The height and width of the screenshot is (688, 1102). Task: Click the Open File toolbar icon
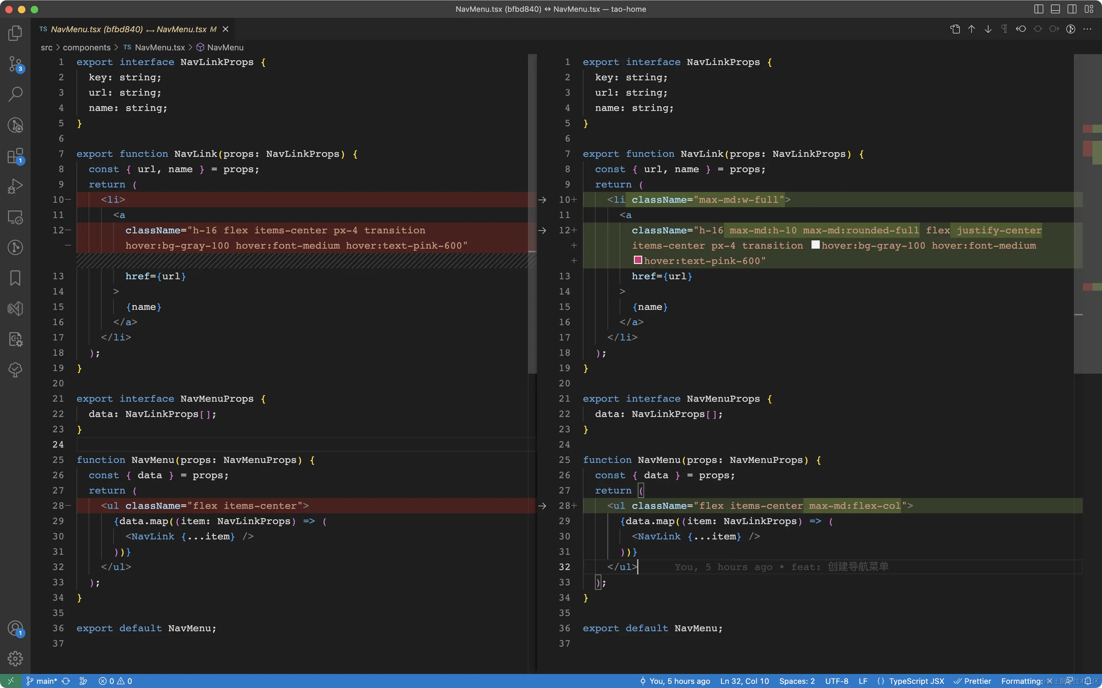tap(954, 29)
